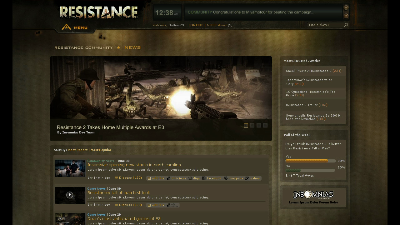Share article on facebook icon
The image size is (400, 225).
point(204,178)
